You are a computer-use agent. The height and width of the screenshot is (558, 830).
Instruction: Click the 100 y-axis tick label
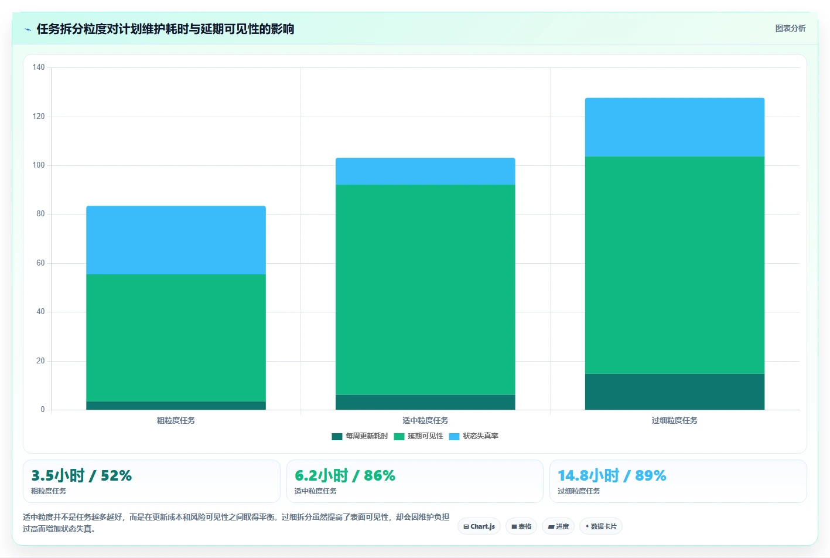click(39, 165)
